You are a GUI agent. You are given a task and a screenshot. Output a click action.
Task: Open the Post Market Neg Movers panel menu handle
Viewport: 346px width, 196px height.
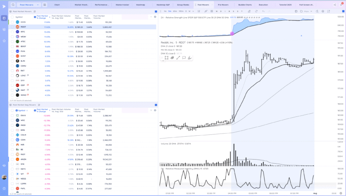[39, 105]
